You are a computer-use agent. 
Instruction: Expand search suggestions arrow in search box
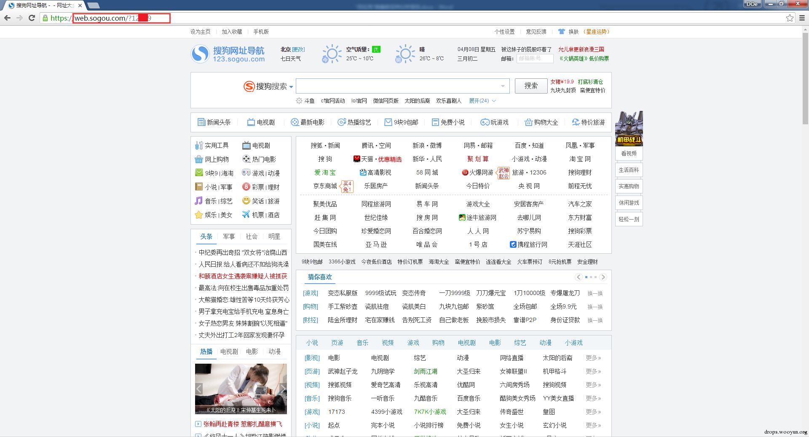(503, 86)
